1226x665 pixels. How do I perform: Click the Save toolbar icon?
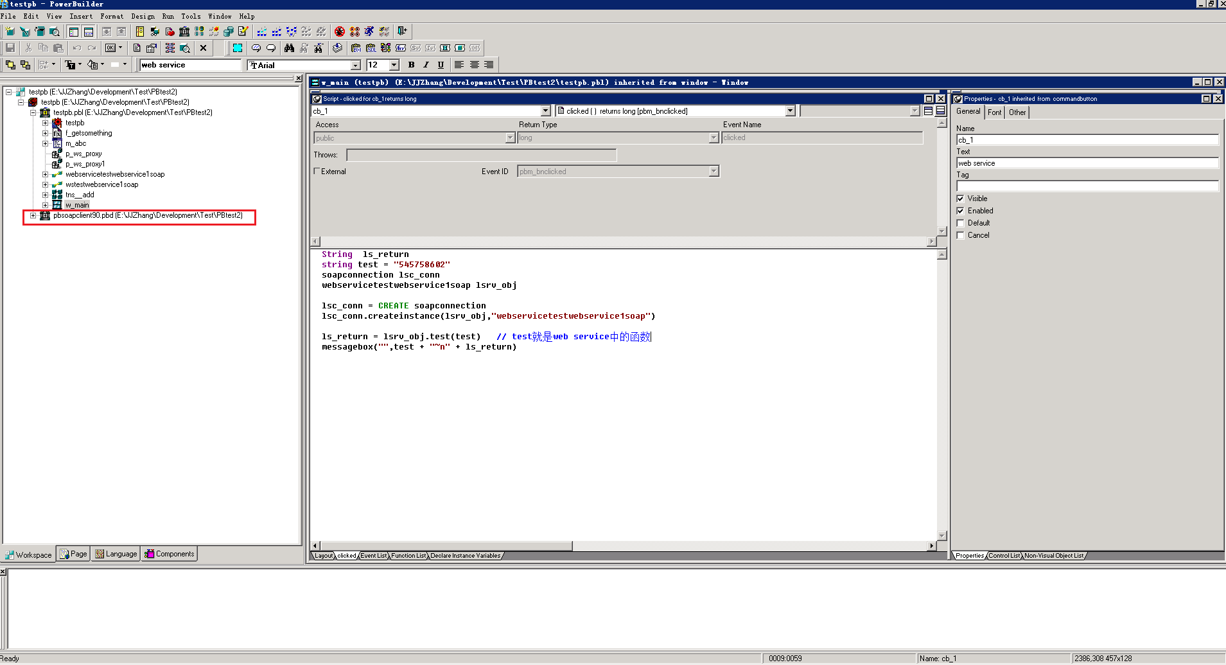point(10,48)
